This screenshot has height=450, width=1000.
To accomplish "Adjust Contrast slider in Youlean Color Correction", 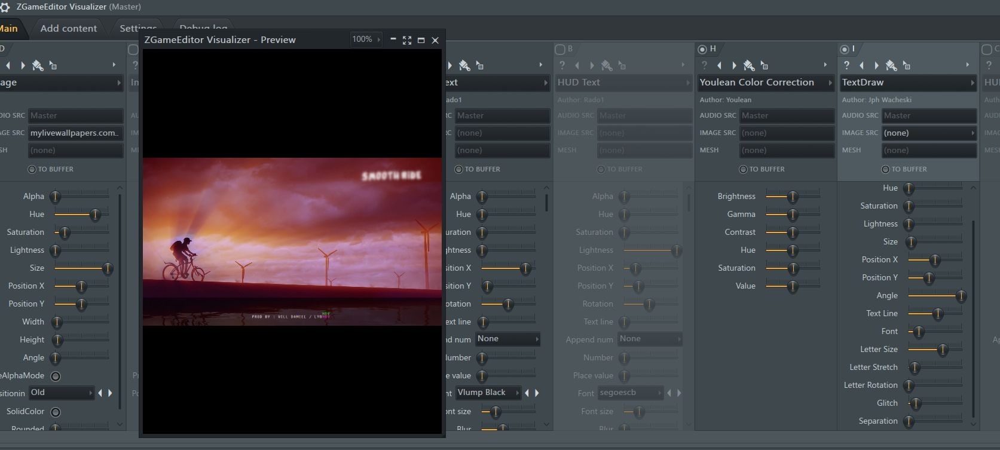I will (x=793, y=232).
